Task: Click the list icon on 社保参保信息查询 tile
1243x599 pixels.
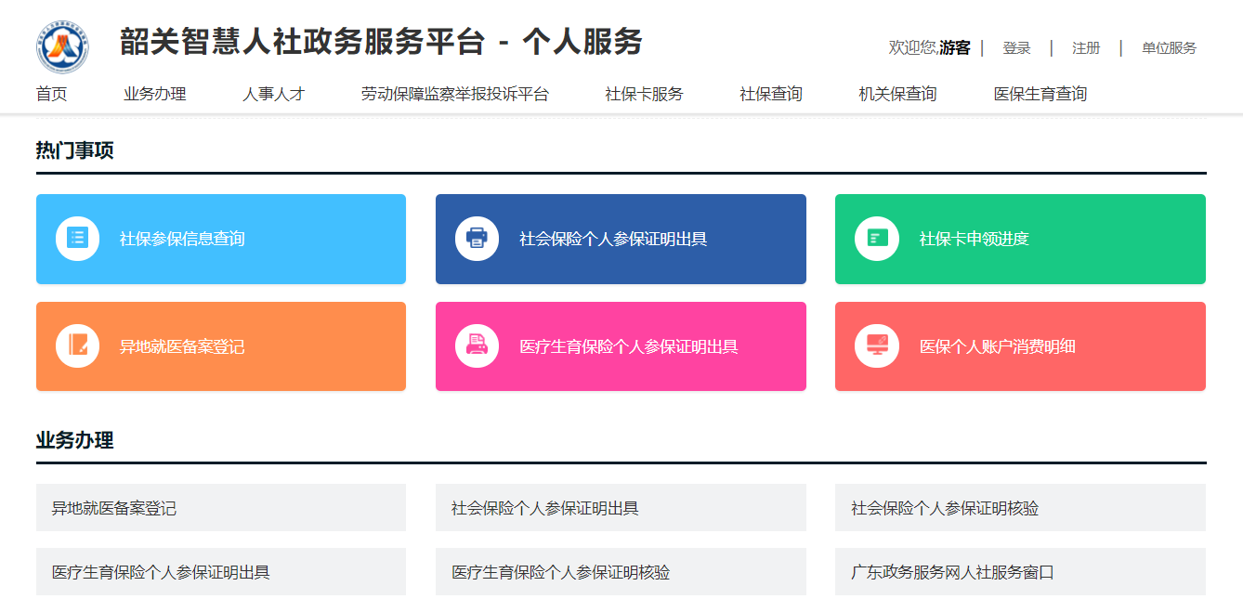Action: 77,239
